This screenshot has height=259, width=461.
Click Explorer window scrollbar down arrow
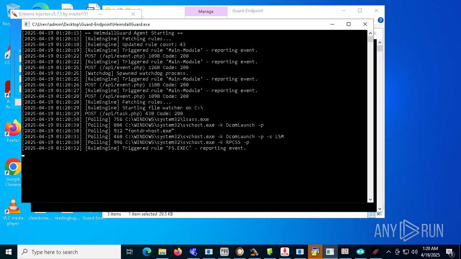(380, 208)
